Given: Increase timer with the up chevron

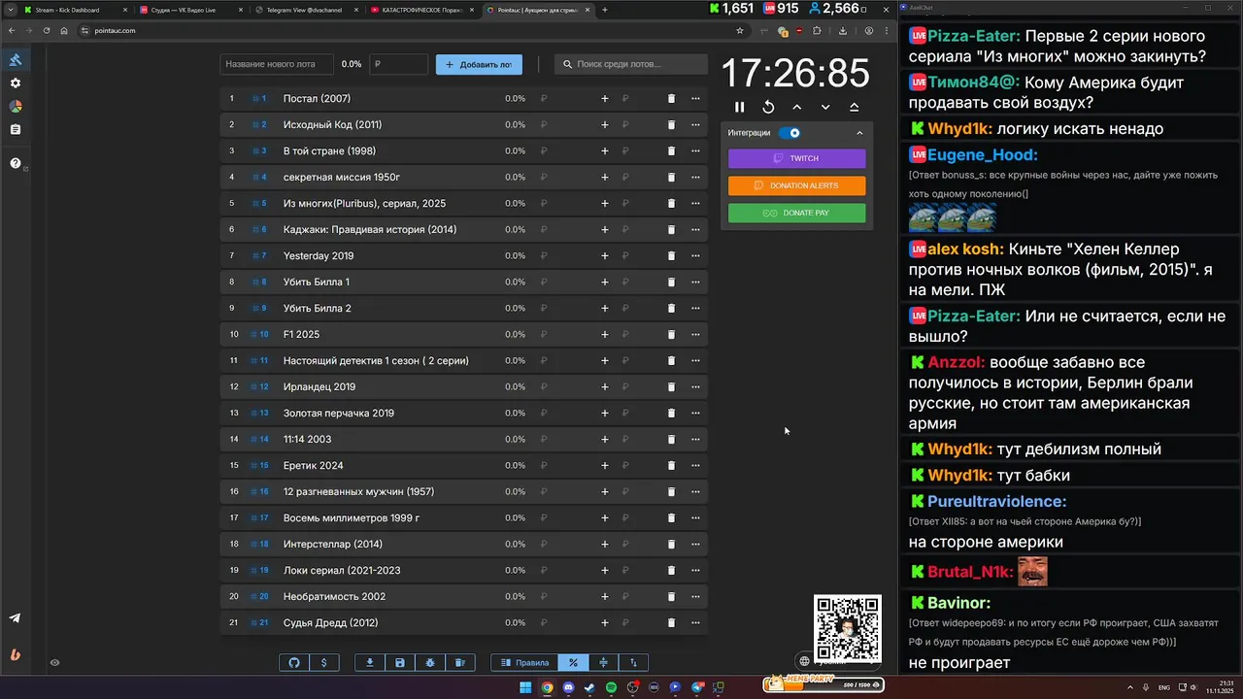Looking at the screenshot, I should pos(797,107).
